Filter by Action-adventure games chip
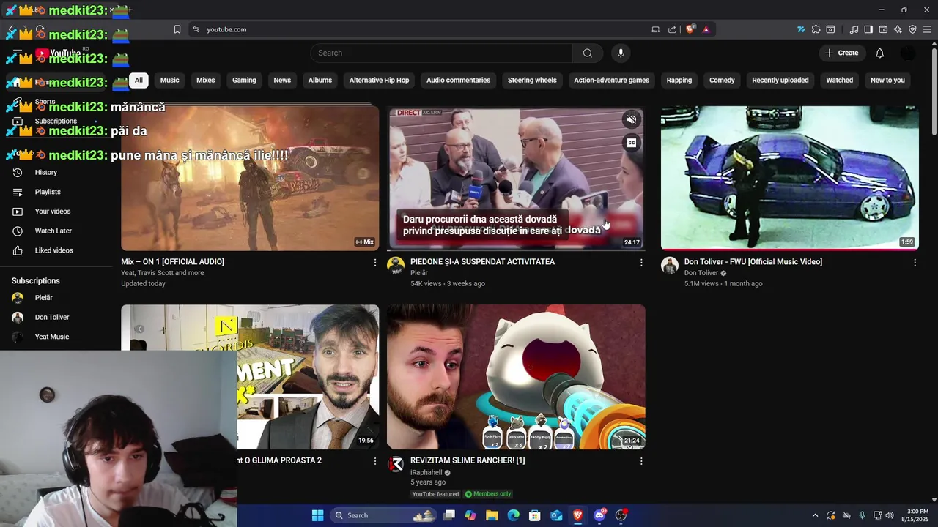The image size is (938, 527). (611, 81)
